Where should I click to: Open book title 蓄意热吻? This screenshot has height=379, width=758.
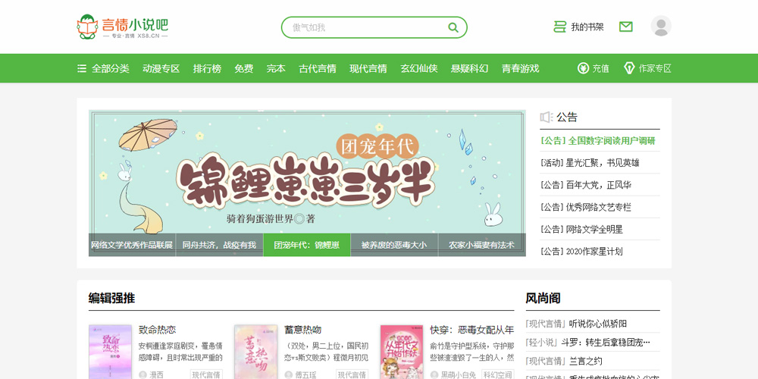click(303, 330)
